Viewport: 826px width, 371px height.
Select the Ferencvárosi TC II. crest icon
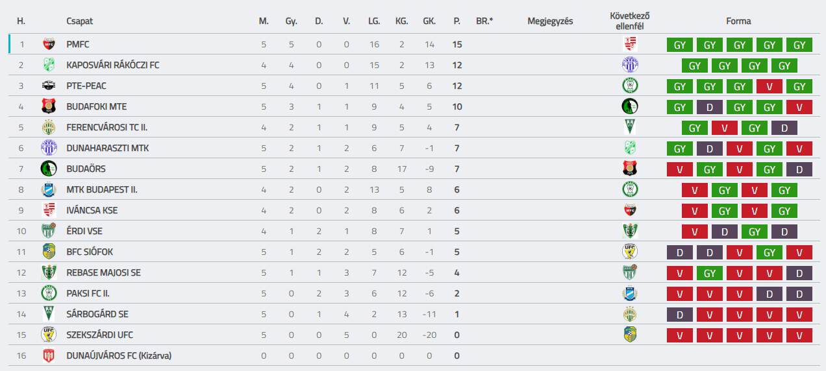click(49, 127)
